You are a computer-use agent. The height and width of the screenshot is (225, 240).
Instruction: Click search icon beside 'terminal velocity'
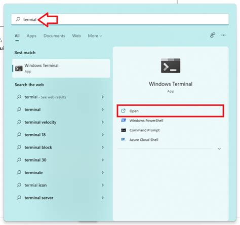(19, 122)
